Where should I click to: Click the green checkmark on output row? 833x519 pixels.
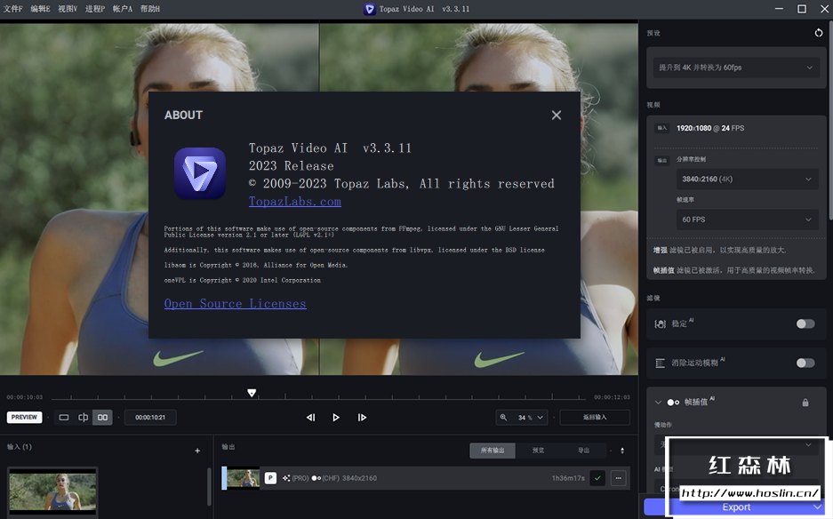pyautogui.click(x=597, y=478)
